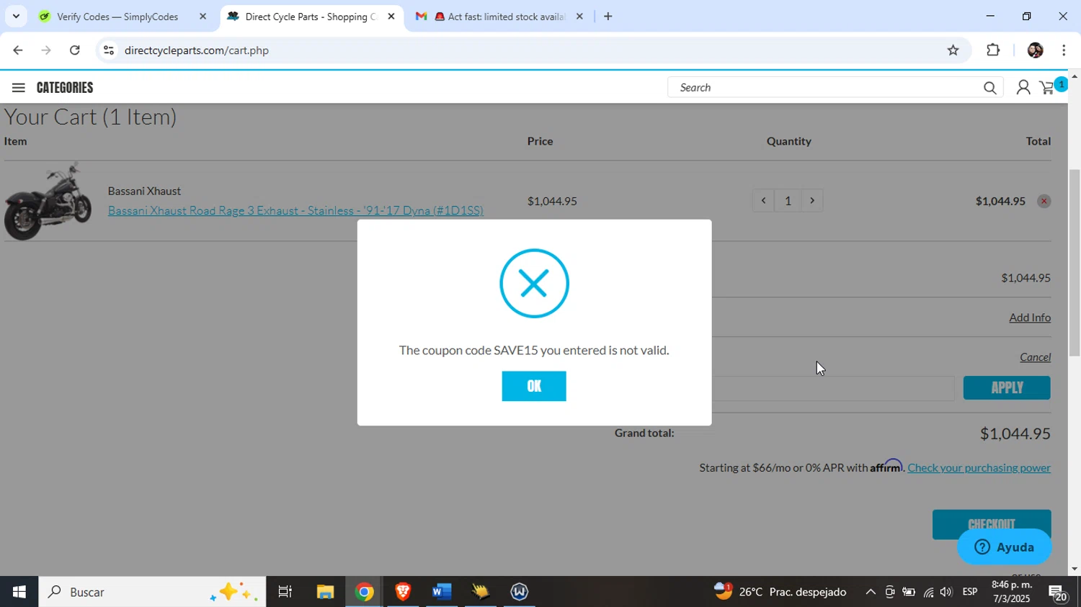Click the taskbar Buscar search box
The height and width of the screenshot is (607, 1081).
coord(151,592)
